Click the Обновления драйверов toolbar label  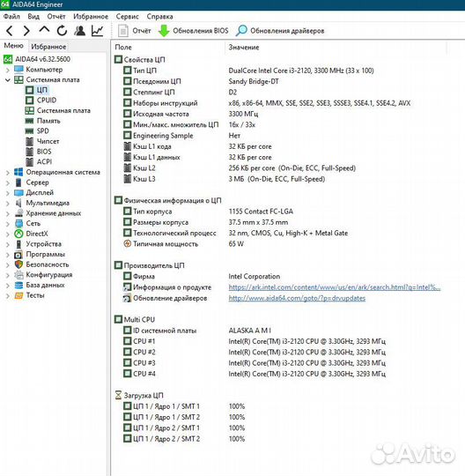click(x=287, y=31)
